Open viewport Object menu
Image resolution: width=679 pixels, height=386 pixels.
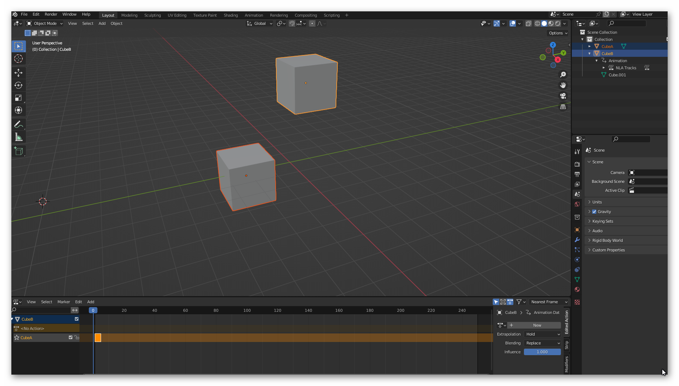116,23
